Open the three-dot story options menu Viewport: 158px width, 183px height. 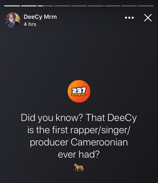[x=129, y=18]
